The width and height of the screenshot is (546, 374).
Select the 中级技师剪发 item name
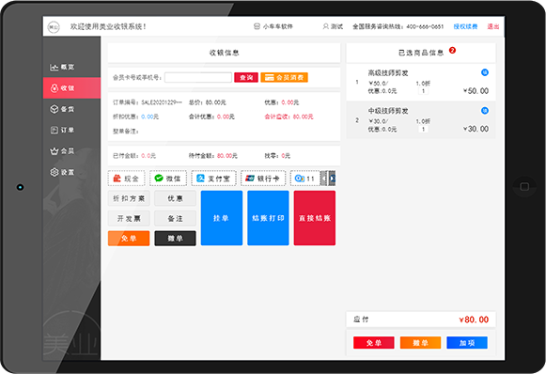click(388, 111)
